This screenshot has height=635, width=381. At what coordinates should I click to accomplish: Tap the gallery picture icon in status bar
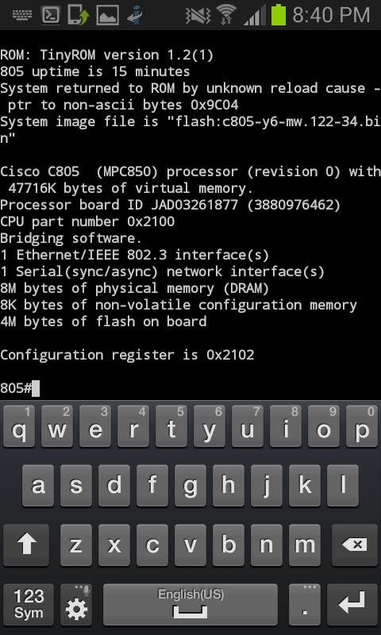tap(107, 15)
